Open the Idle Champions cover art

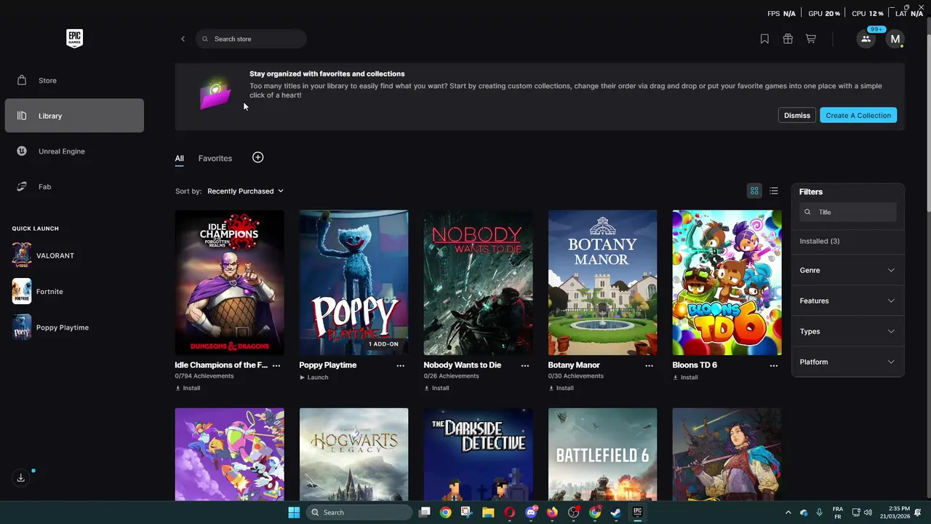point(229,282)
